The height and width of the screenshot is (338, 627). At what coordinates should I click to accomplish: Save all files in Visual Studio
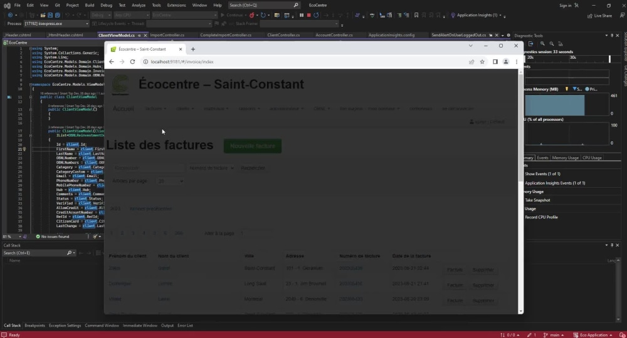click(58, 15)
